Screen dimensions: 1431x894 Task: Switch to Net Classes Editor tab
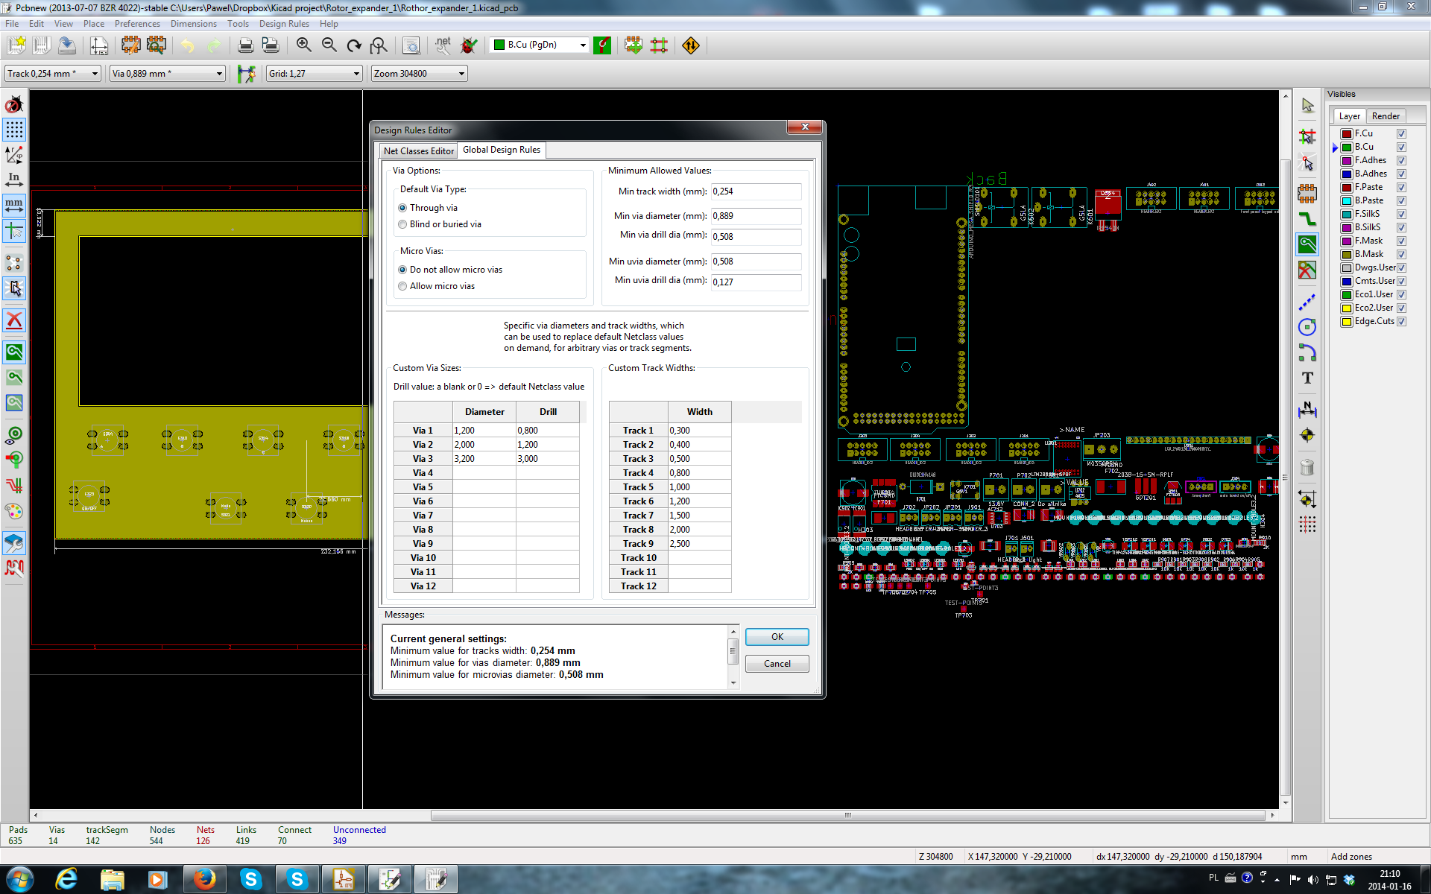click(418, 150)
